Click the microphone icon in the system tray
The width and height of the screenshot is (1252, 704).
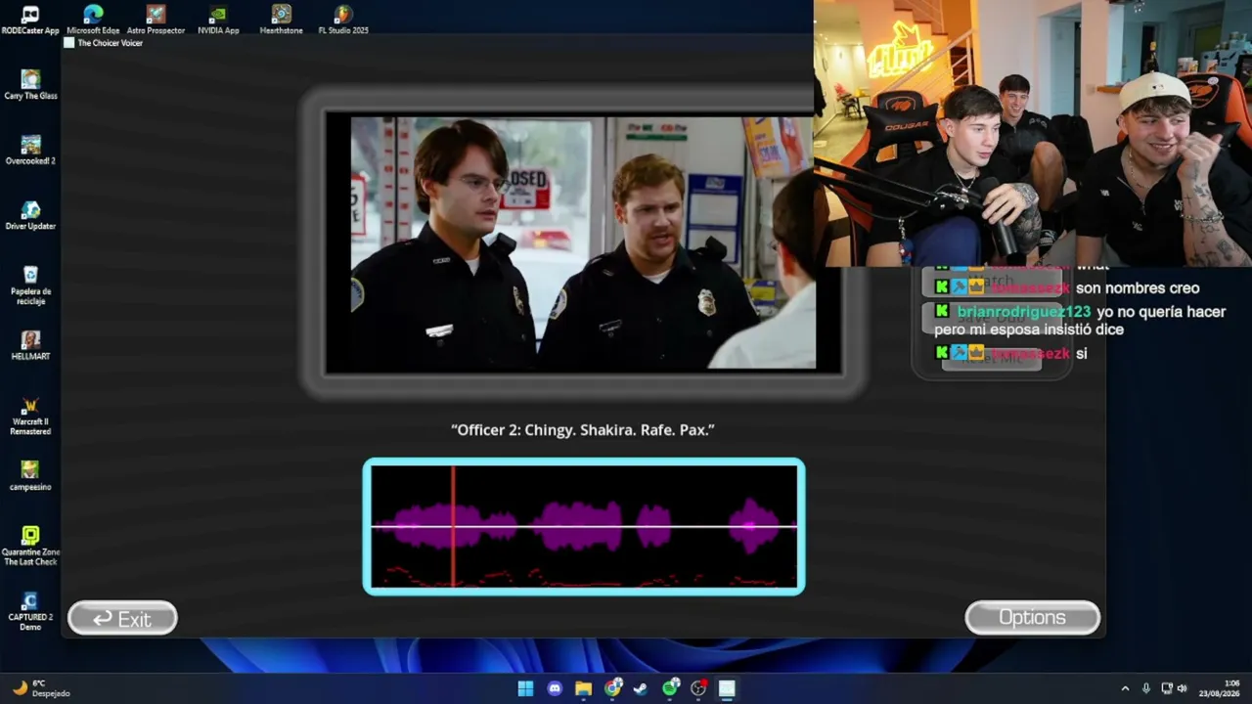(x=1146, y=688)
